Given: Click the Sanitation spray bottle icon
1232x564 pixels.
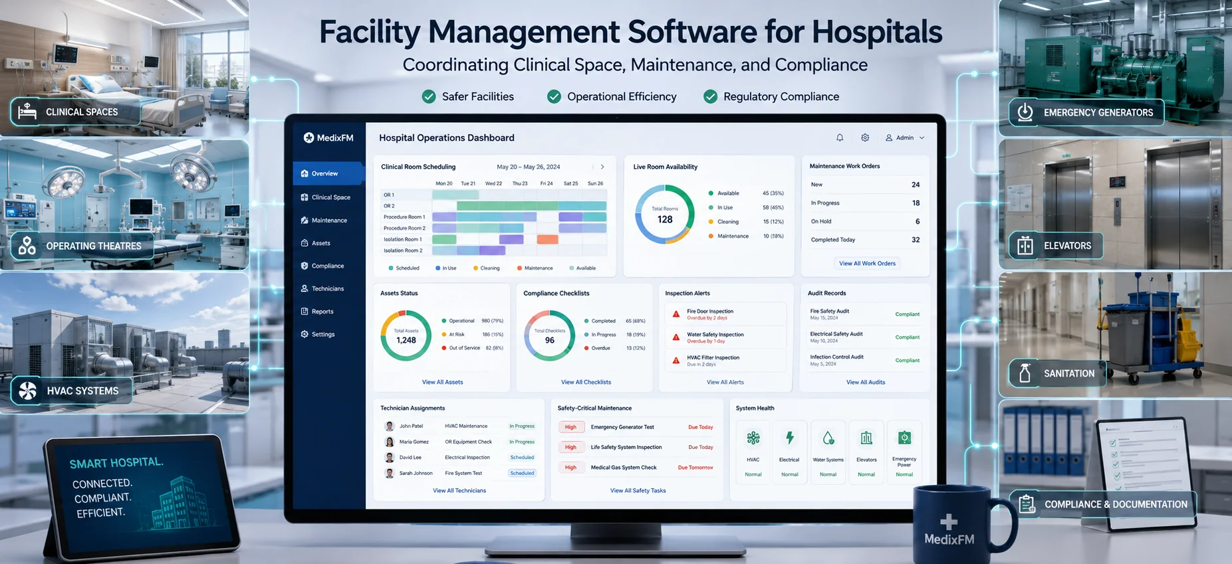Looking at the screenshot, I should (1025, 373).
